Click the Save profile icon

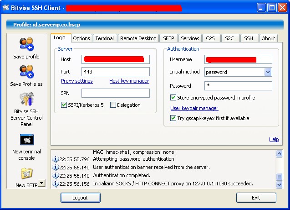tap(26, 44)
